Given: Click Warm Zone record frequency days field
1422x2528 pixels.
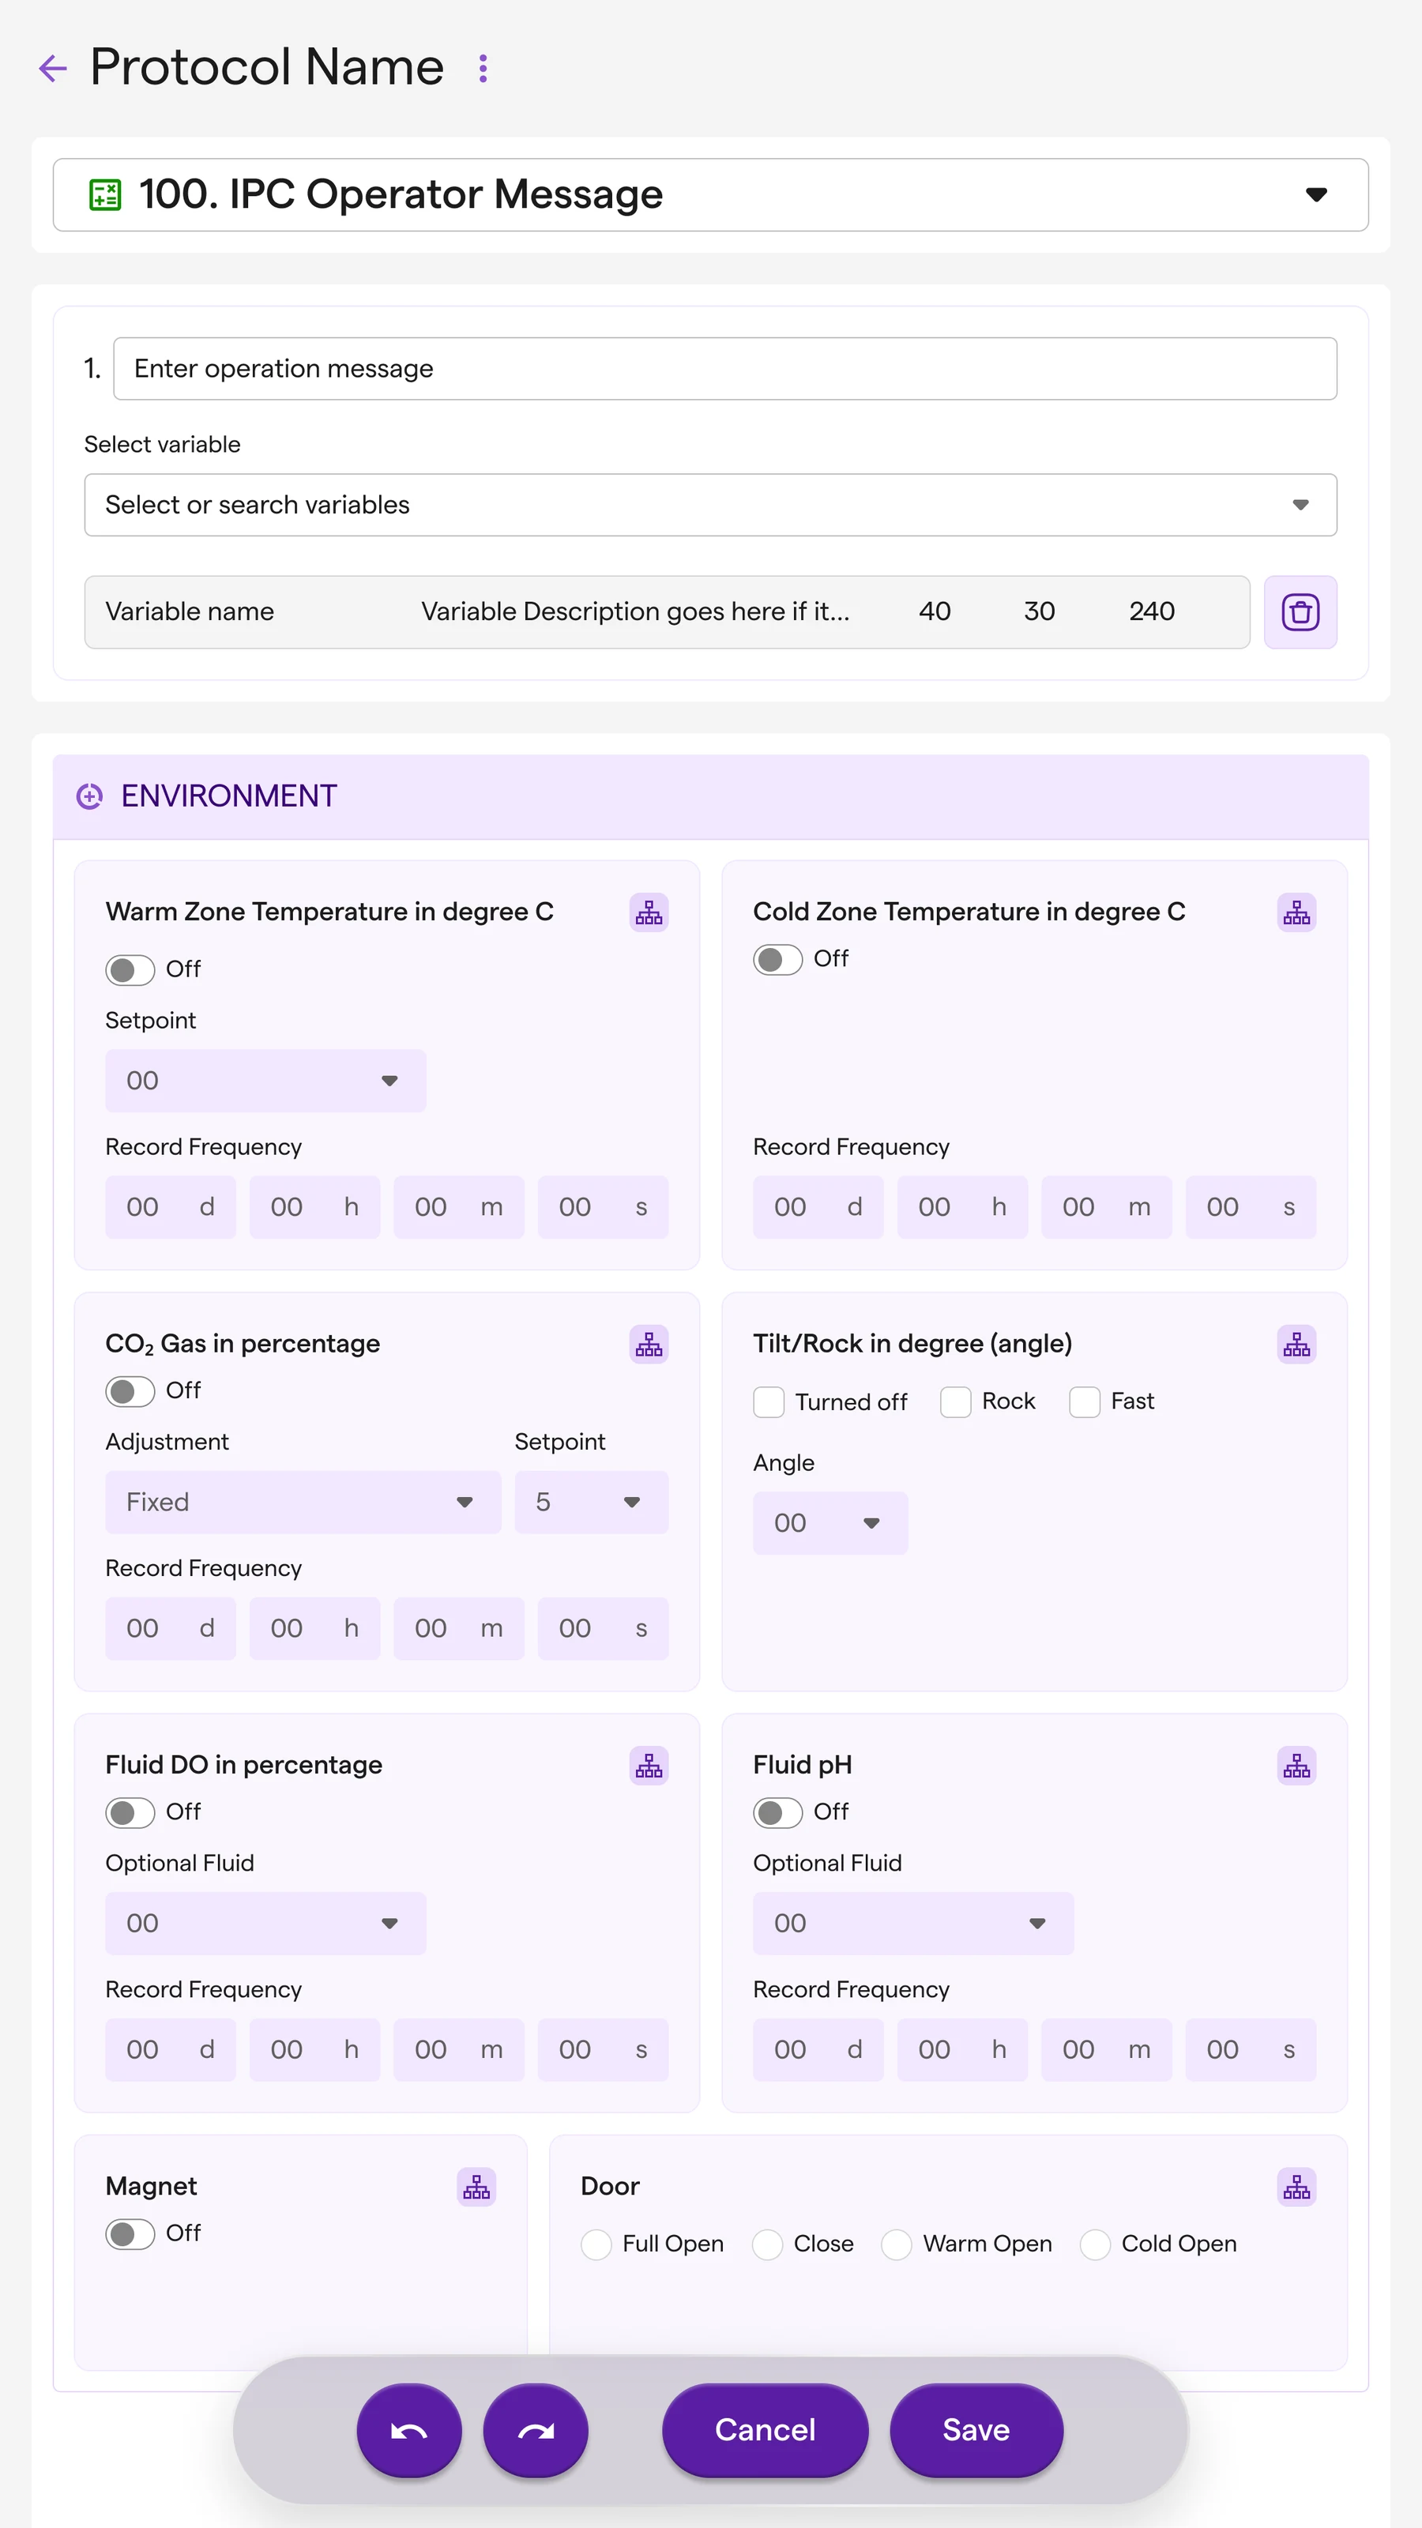Looking at the screenshot, I should tap(170, 1207).
